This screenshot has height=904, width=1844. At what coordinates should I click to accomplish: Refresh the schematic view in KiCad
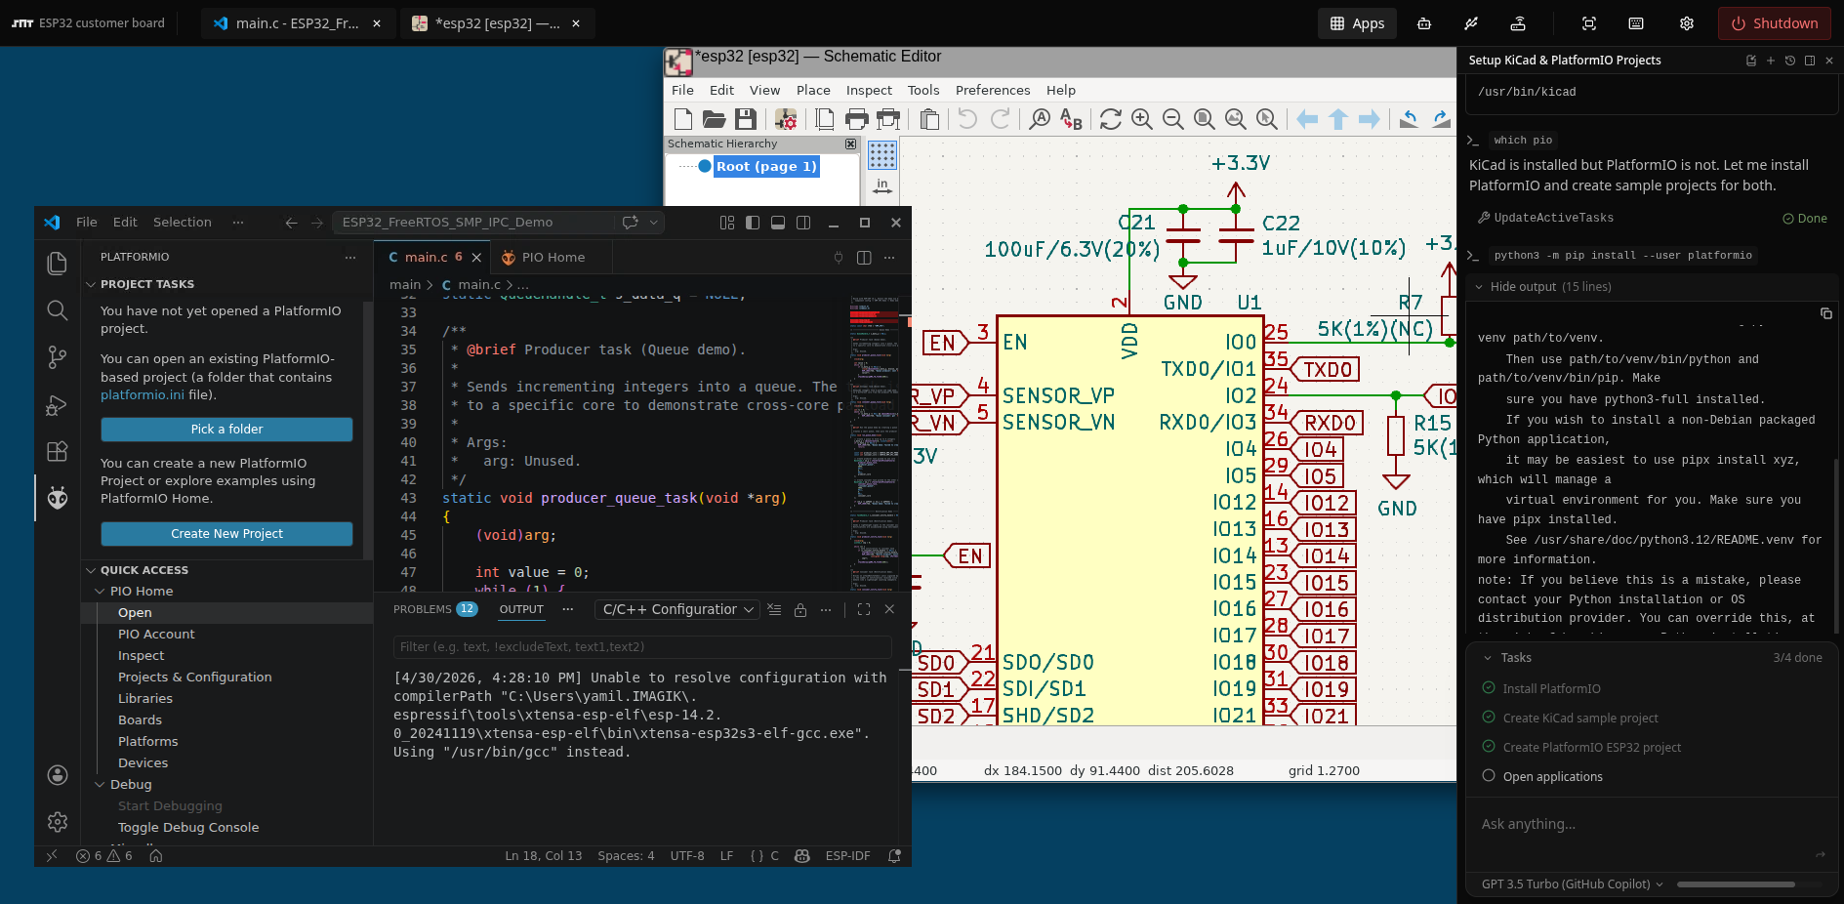(1111, 119)
